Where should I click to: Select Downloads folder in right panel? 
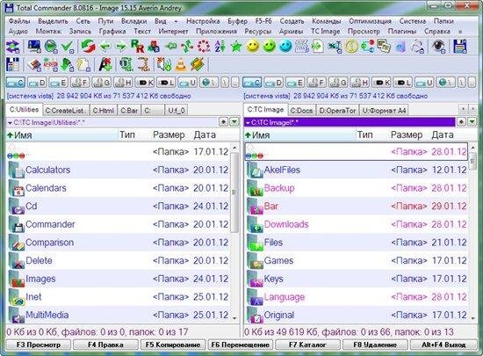coord(357,224)
